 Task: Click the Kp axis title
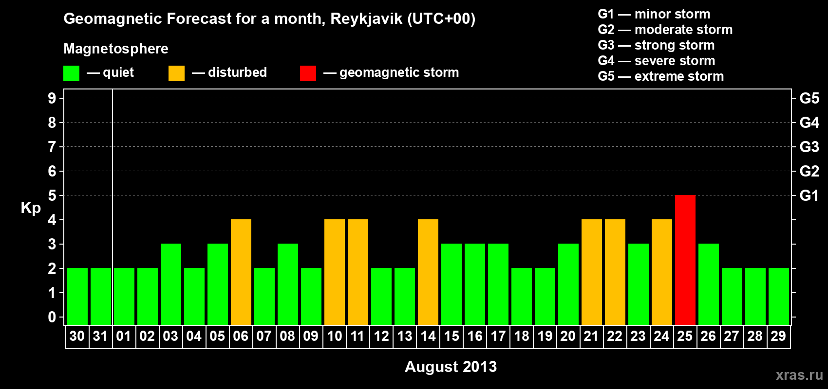click(x=31, y=208)
